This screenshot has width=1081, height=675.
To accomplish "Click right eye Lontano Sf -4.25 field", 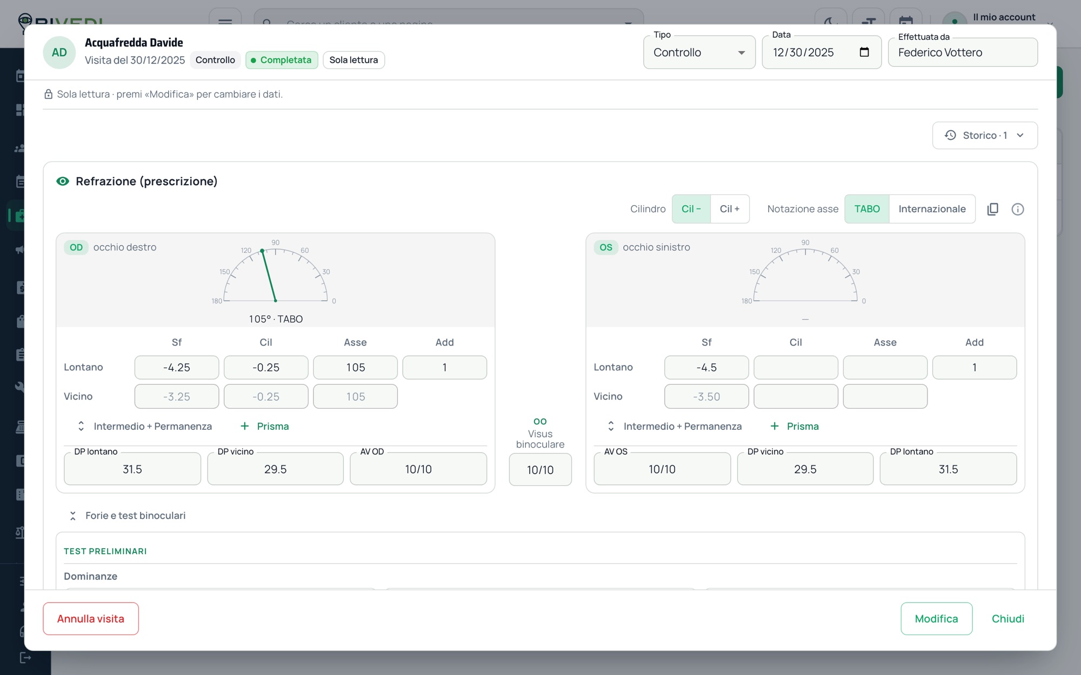I will coord(177,368).
